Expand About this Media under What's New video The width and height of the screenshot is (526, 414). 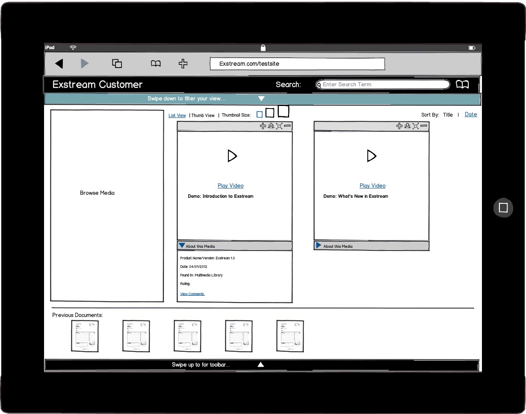pos(319,246)
